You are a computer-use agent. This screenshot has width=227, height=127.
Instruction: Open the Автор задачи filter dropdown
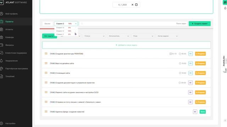pyautogui.click(x=167, y=36)
